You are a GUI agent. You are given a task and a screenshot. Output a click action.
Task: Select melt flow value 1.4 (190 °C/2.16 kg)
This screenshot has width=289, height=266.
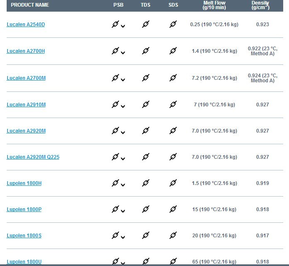coord(214,51)
